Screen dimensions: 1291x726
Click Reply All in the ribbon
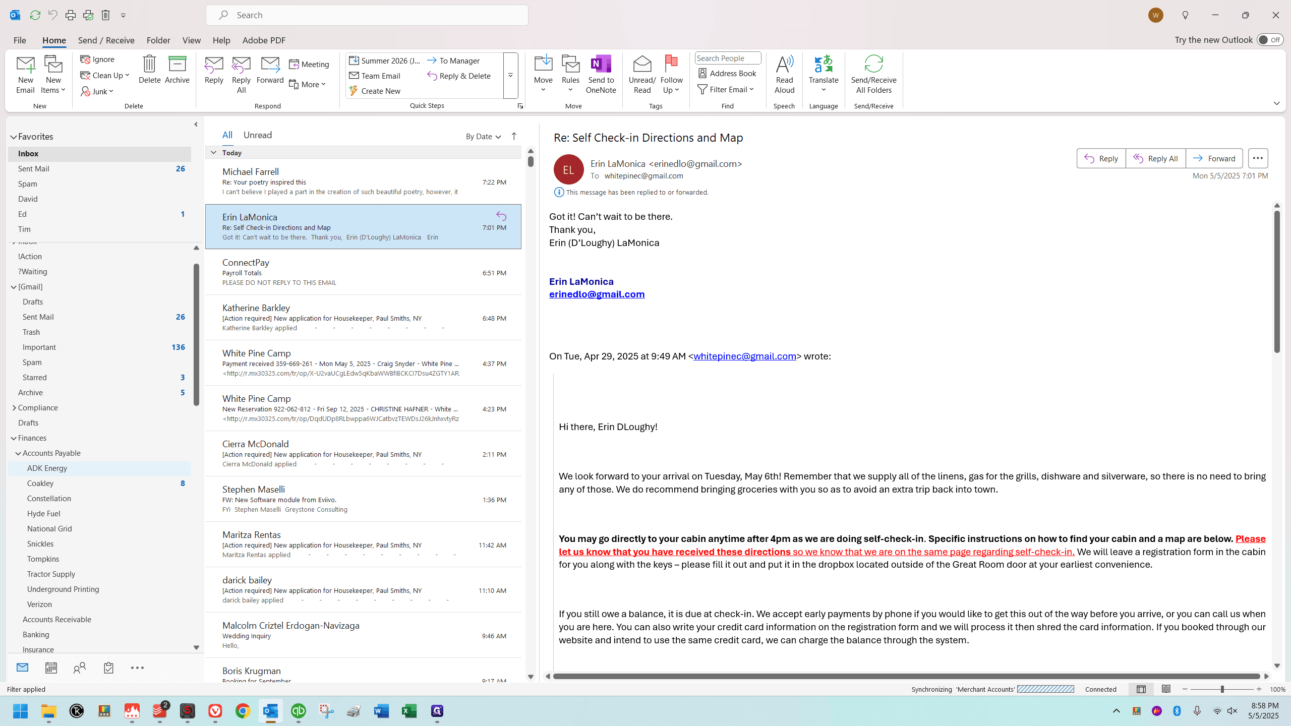coord(241,75)
